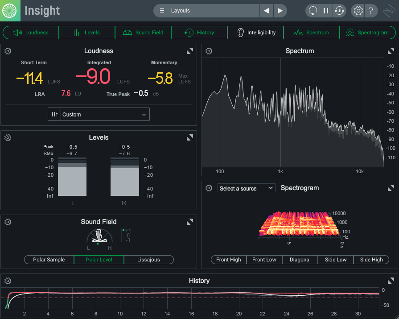Expand the Spectrogram panel
The height and width of the screenshot is (319, 399).
(391, 188)
